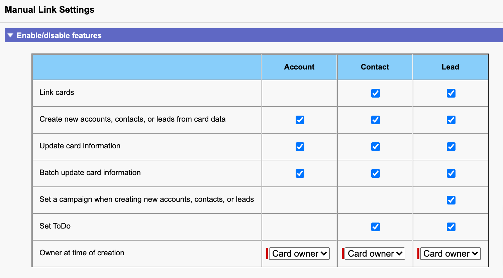The height and width of the screenshot is (278, 503).
Task: Disable Create new from card data for Lead
Action: coord(451,120)
